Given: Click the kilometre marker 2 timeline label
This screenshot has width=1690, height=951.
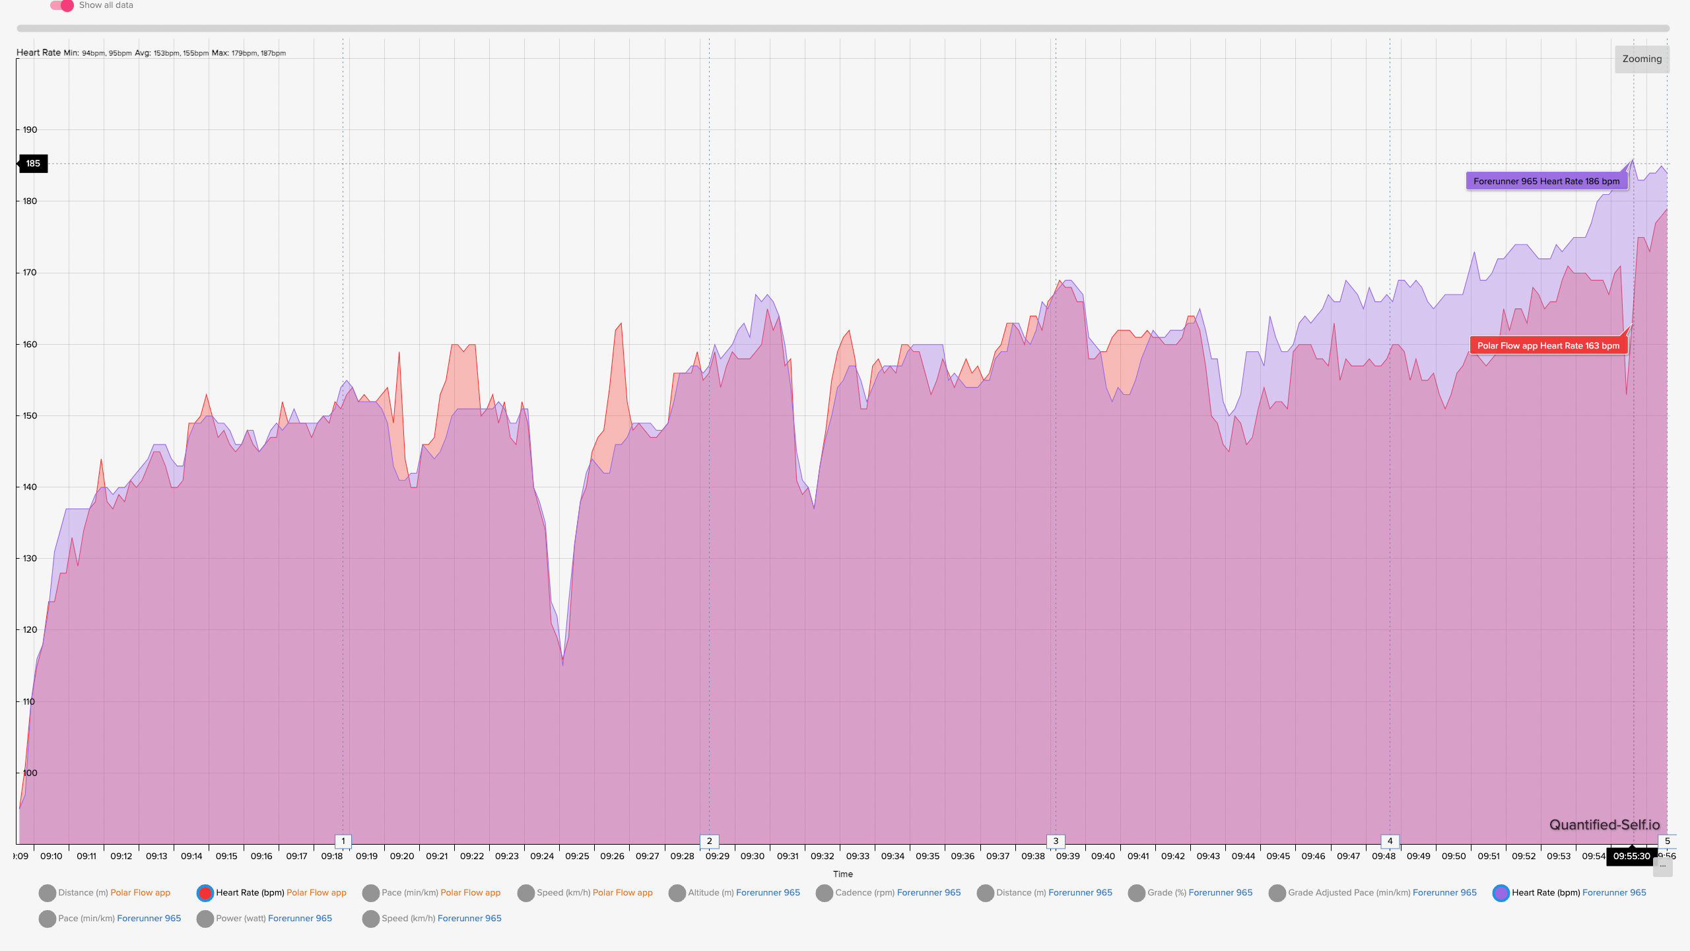Looking at the screenshot, I should [x=708, y=839].
